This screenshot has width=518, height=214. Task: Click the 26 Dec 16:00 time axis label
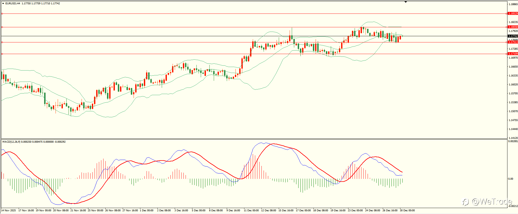tap(390, 210)
